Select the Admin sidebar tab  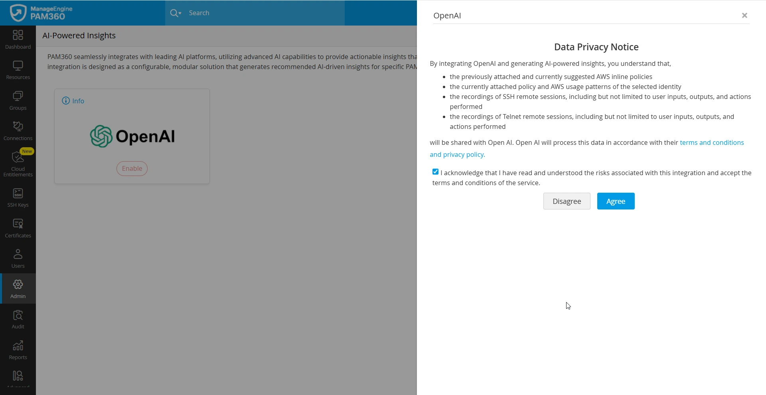click(x=18, y=289)
